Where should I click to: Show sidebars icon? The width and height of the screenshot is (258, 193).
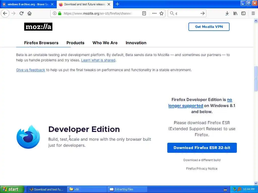[243, 13]
